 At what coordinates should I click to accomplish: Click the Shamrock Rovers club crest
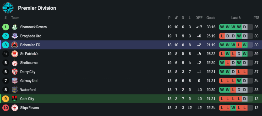[x=14, y=27]
